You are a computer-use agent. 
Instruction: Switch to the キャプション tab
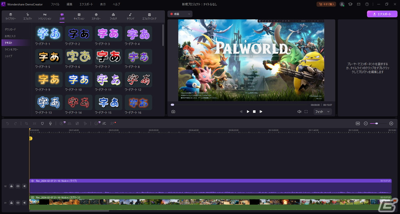(x=79, y=17)
